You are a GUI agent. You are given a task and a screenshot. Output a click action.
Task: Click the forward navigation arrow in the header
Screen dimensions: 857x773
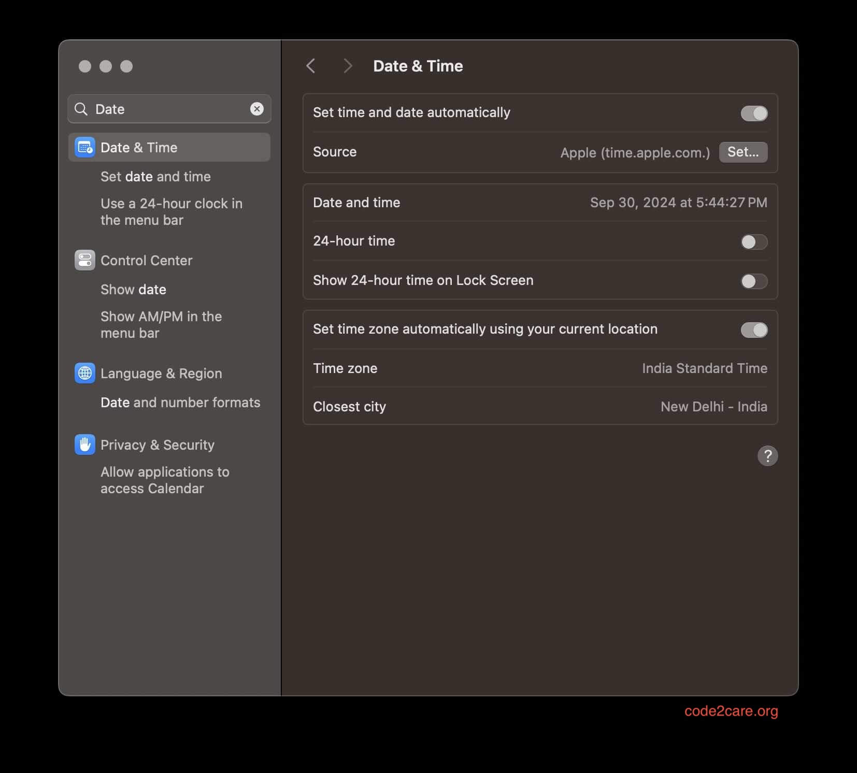coord(347,66)
